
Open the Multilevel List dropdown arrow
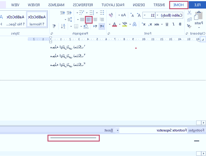point(77,13)
